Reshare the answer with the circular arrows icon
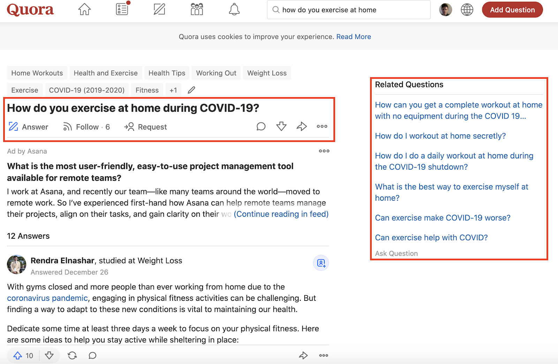This screenshot has width=558, height=364. (72, 356)
